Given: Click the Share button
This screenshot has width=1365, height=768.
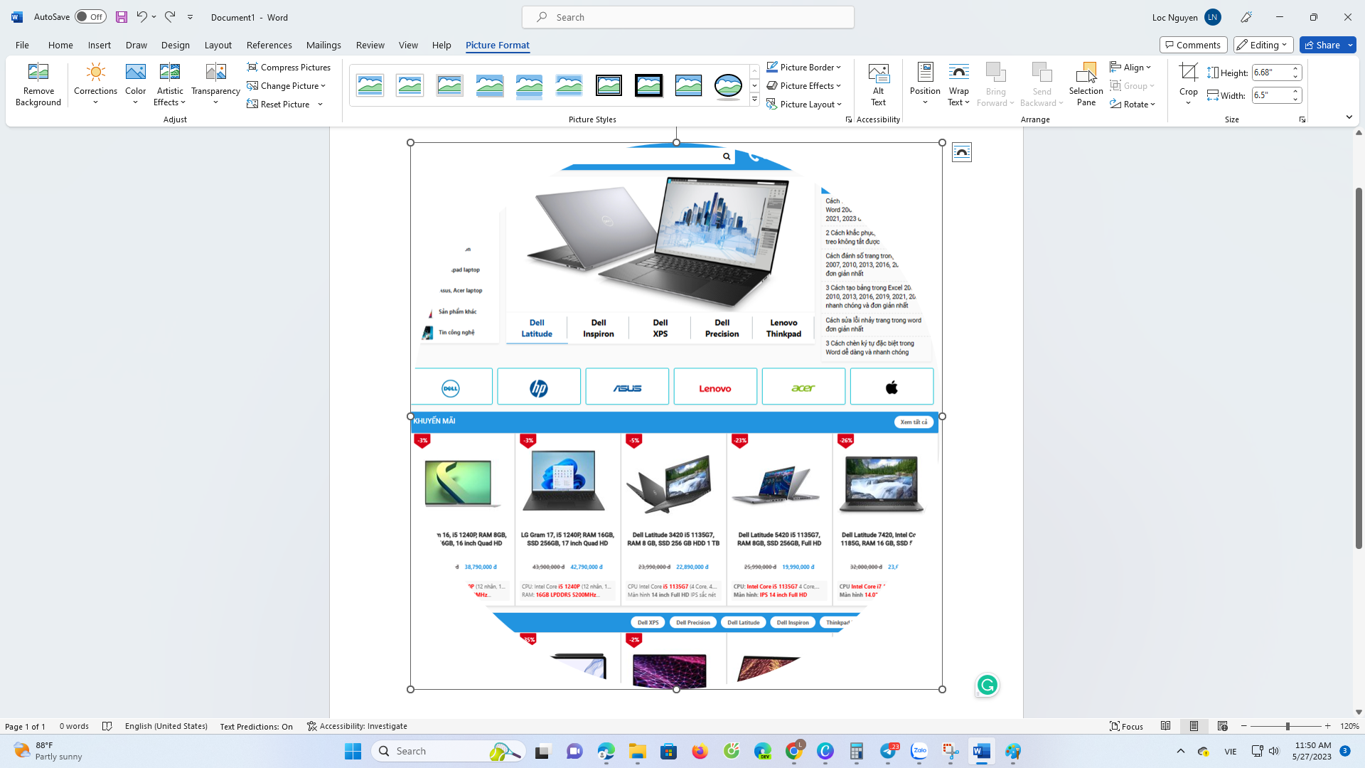Looking at the screenshot, I should point(1322,45).
